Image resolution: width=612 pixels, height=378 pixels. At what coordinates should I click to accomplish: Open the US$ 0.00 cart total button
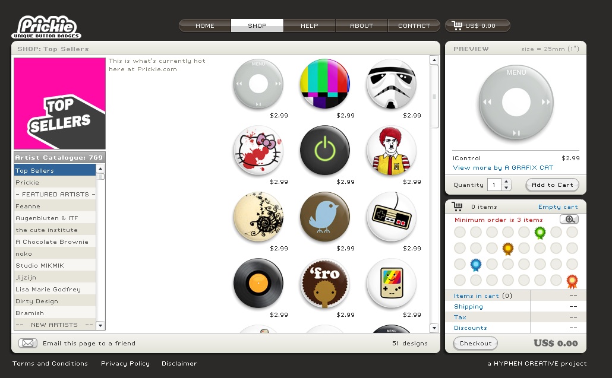478,26
